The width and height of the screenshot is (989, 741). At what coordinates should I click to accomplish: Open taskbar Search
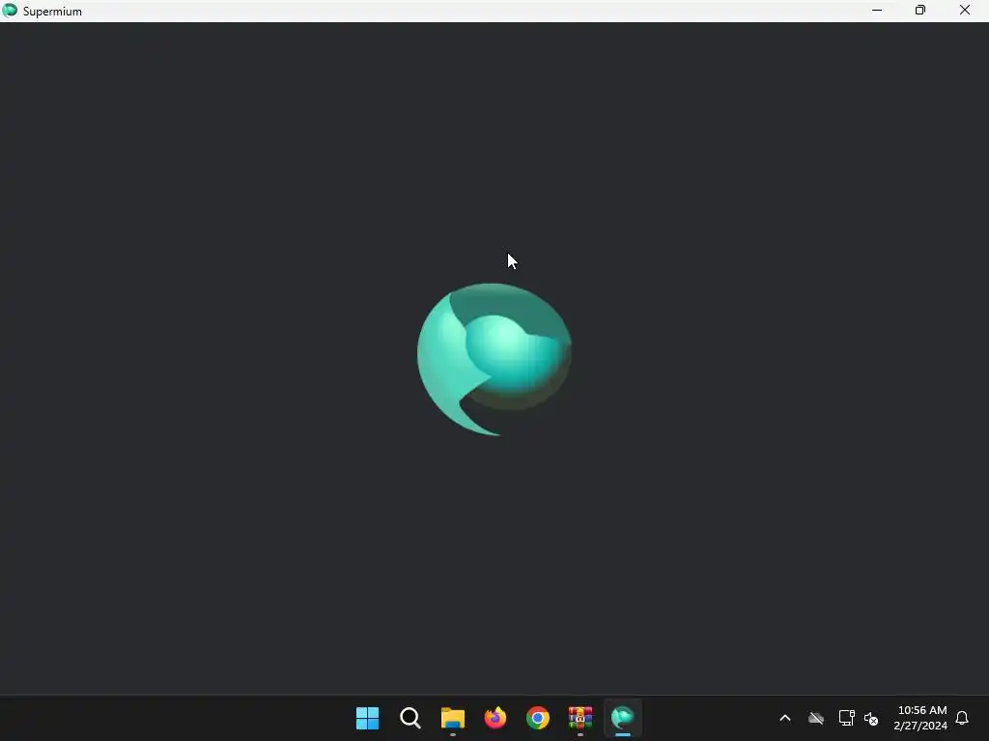(410, 718)
